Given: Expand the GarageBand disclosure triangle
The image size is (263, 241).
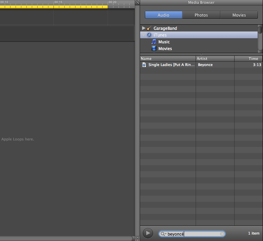Looking at the screenshot, I should pyautogui.click(x=144, y=28).
